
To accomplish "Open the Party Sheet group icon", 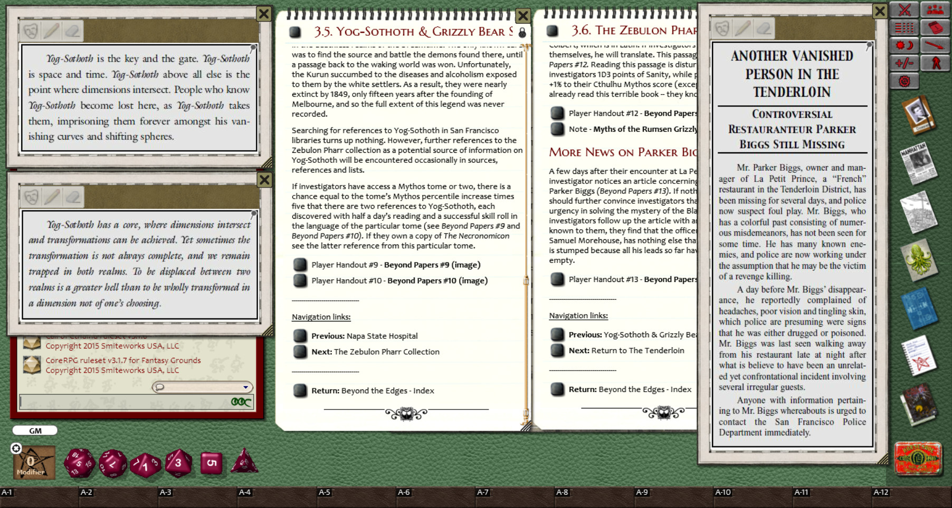I will (935, 9).
